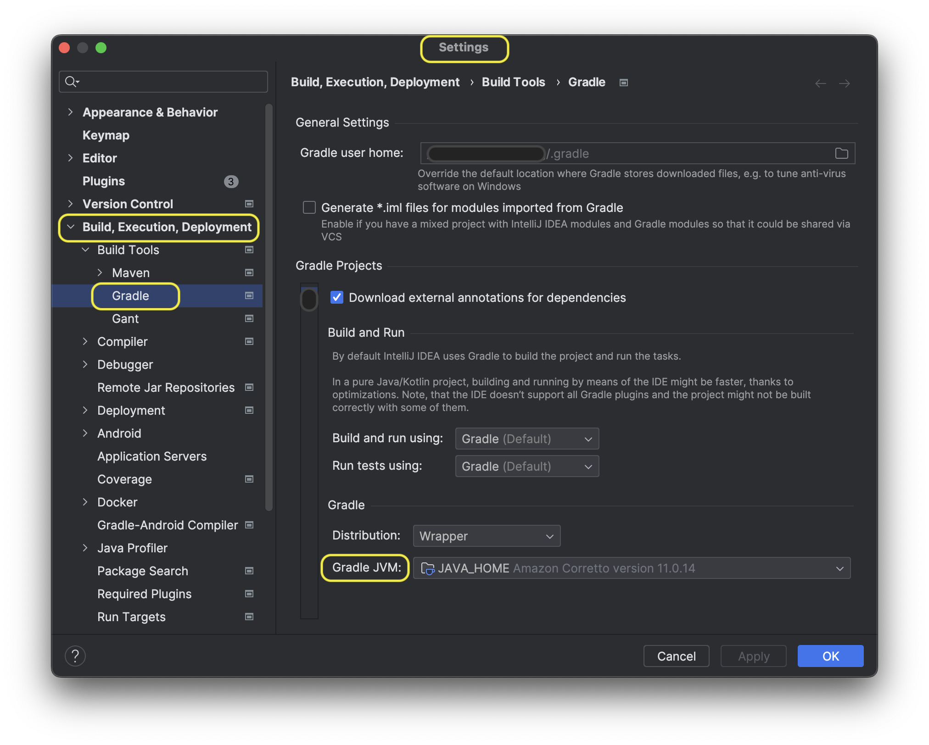
Task: Open the Build and run using dropdown
Action: (526, 439)
